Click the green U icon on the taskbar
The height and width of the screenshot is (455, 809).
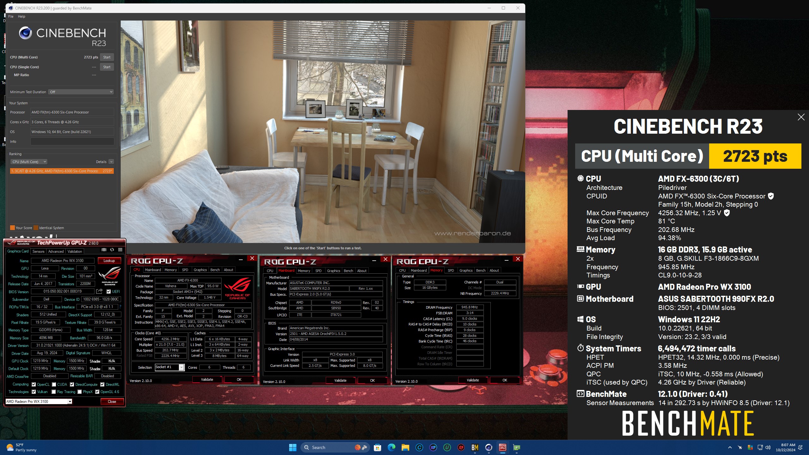click(x=447, y=447)
